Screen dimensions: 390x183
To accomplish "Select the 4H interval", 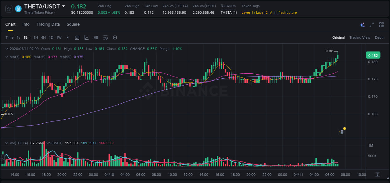I will [x=43, y=37].
